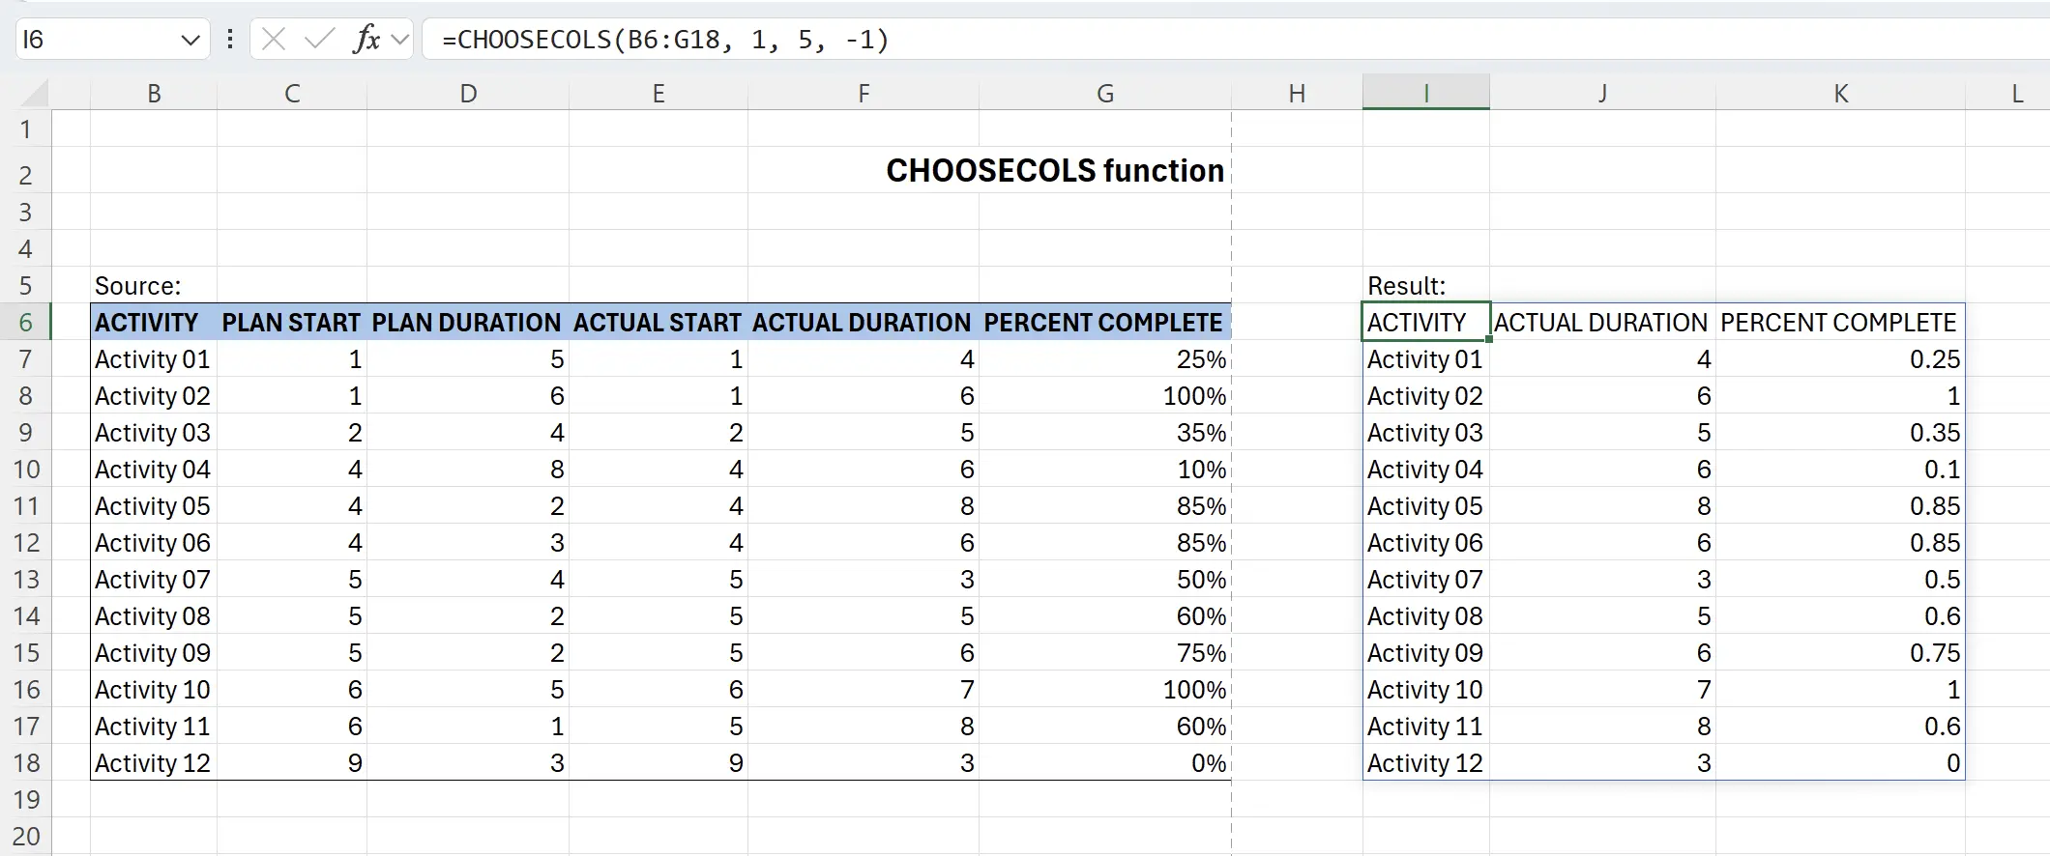
Task: Select column G header
Action: pyautogui.click(x=1105, y=94)
